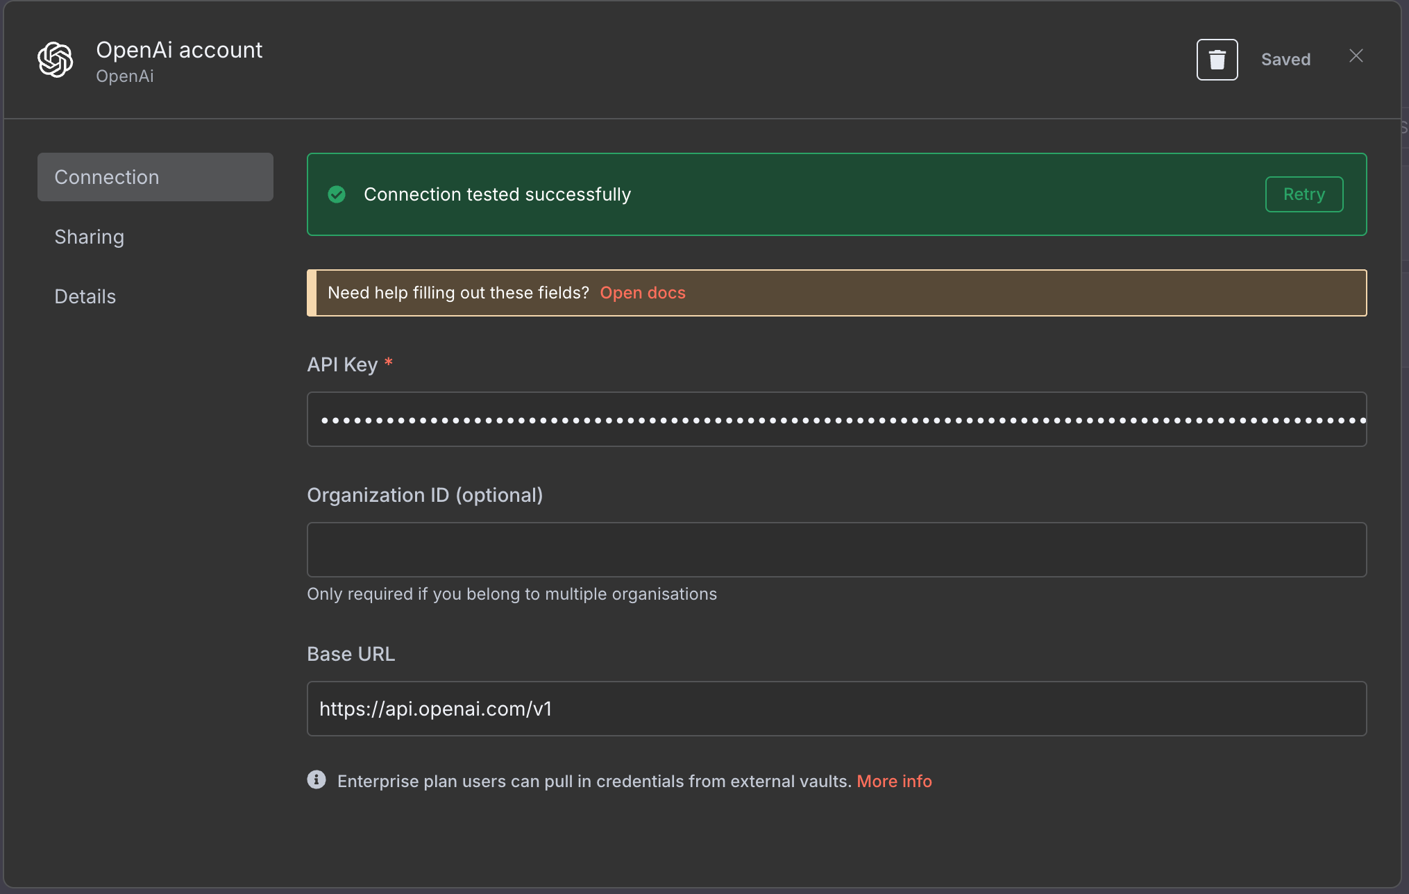Screen dimensions: 1409x894
Task: Click the green success checkmark icon
Action: (337, 194)
